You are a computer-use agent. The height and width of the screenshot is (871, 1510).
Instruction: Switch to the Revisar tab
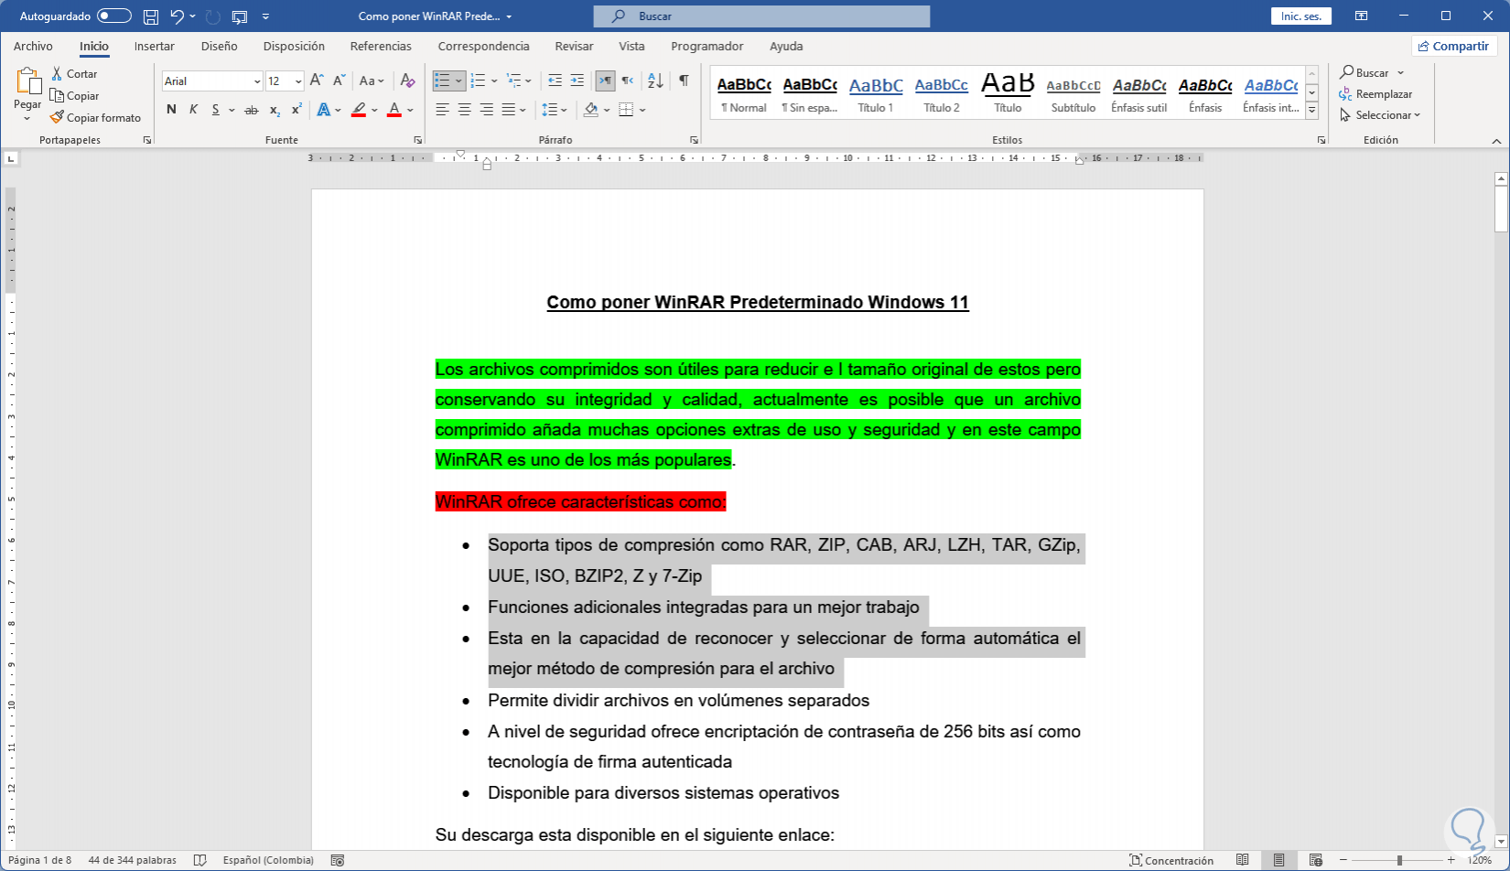coord(574,46)
